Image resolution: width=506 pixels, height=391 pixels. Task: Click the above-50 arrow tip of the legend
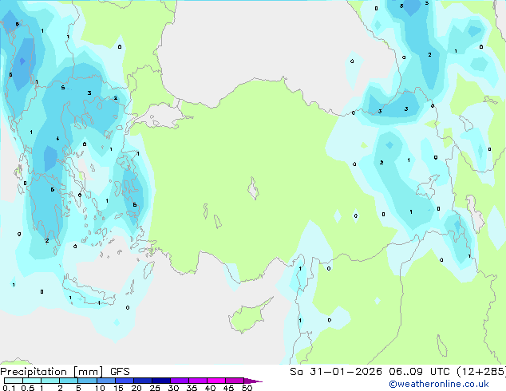(x=253, y=381)
